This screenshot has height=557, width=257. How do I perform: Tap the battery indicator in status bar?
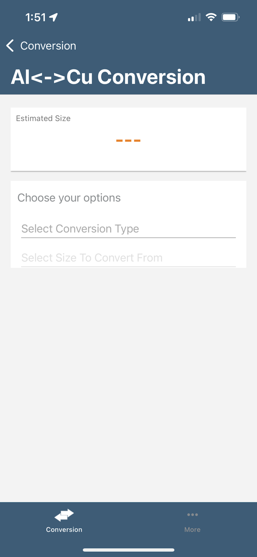point(230,17)
